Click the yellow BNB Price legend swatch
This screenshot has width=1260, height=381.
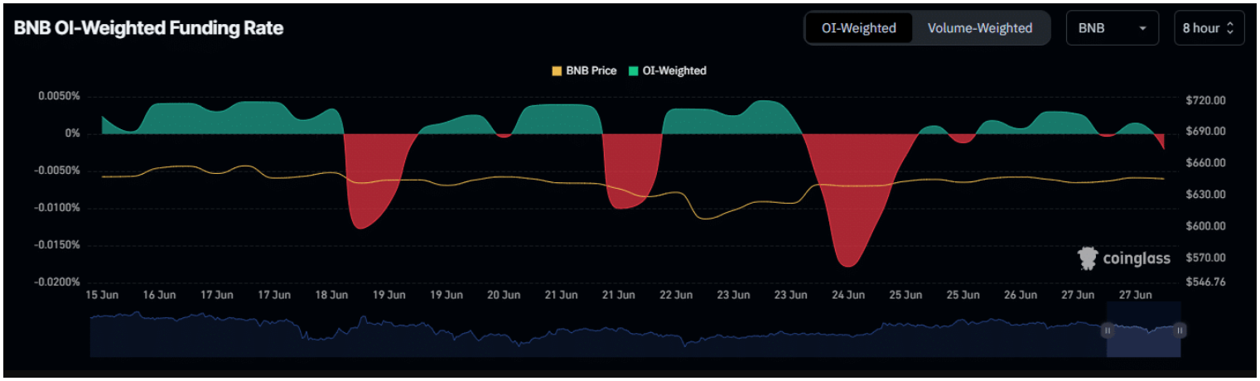[x=557, y=71]
